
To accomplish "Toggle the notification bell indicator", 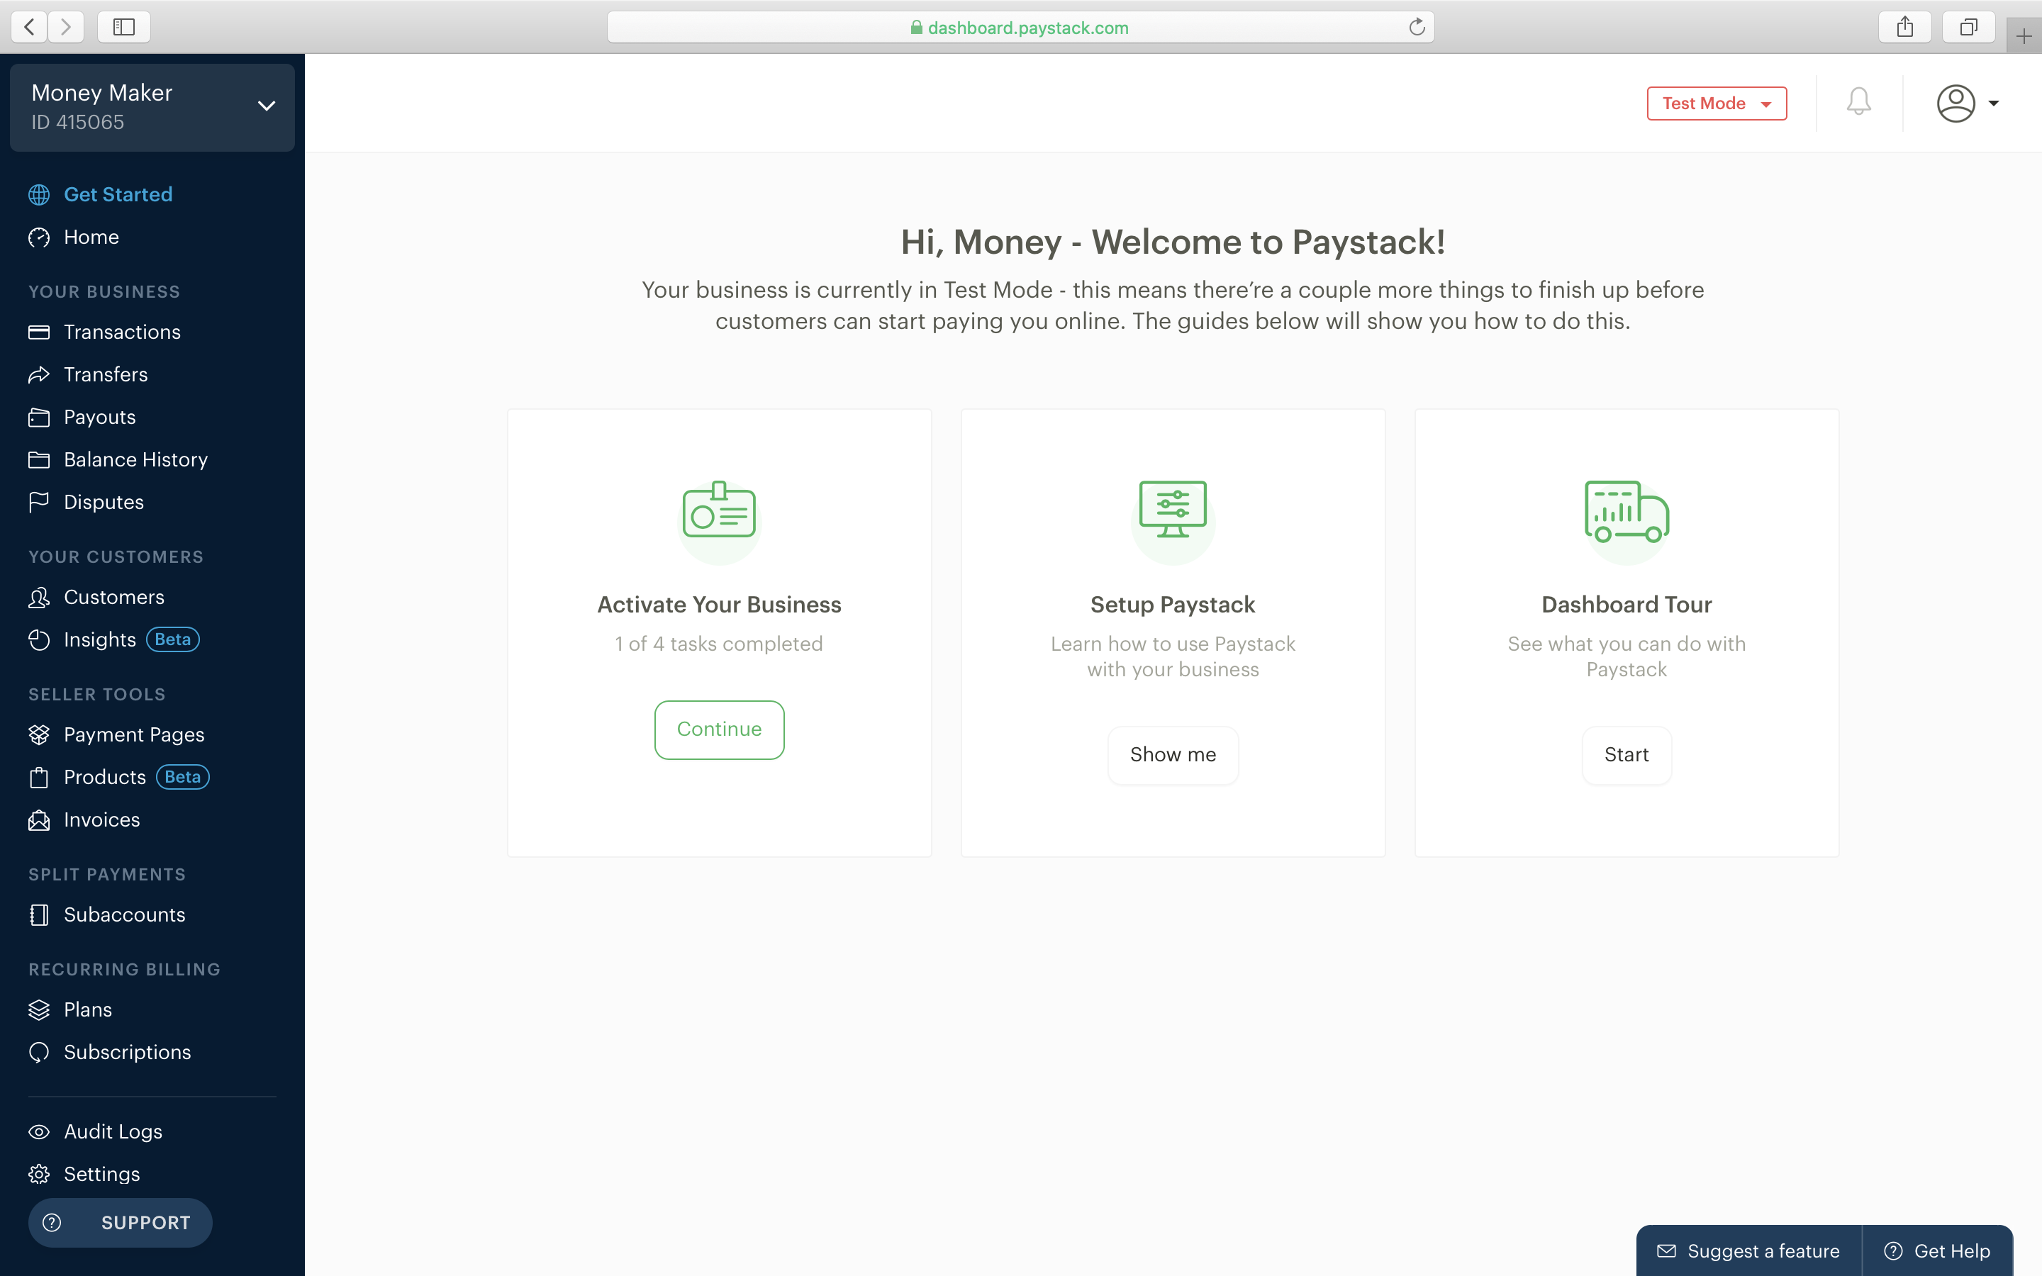I will (1860, 101).
